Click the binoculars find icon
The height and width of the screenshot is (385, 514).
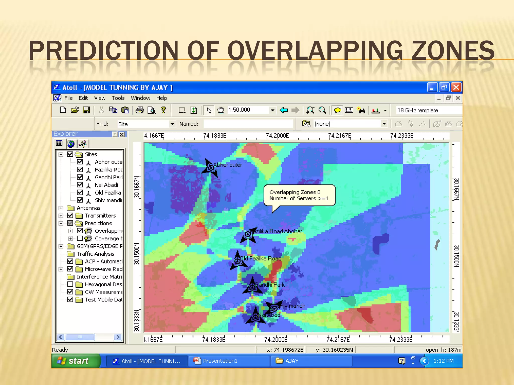pos(361,110)
